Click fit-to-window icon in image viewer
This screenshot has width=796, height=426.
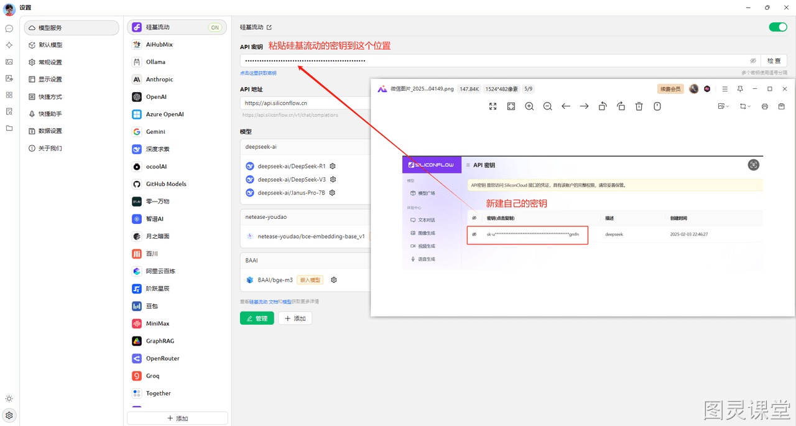(511, 106)
